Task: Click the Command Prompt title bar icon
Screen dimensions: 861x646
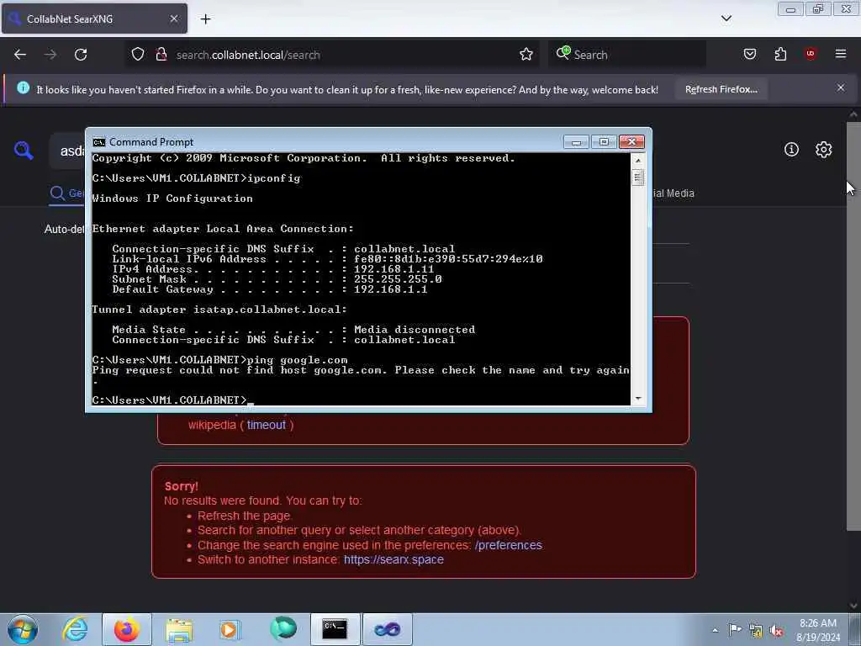Action: click(x=99, y=142)
